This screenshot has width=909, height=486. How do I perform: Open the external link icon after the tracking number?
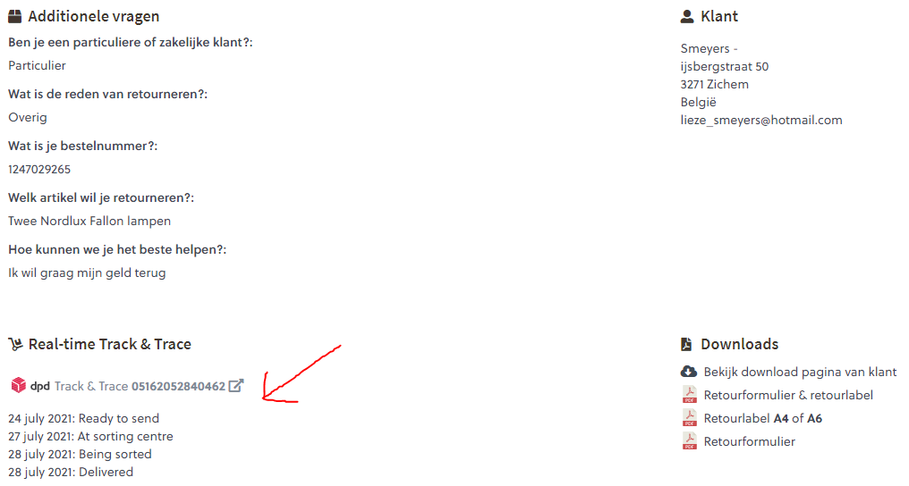coord(236,386)
